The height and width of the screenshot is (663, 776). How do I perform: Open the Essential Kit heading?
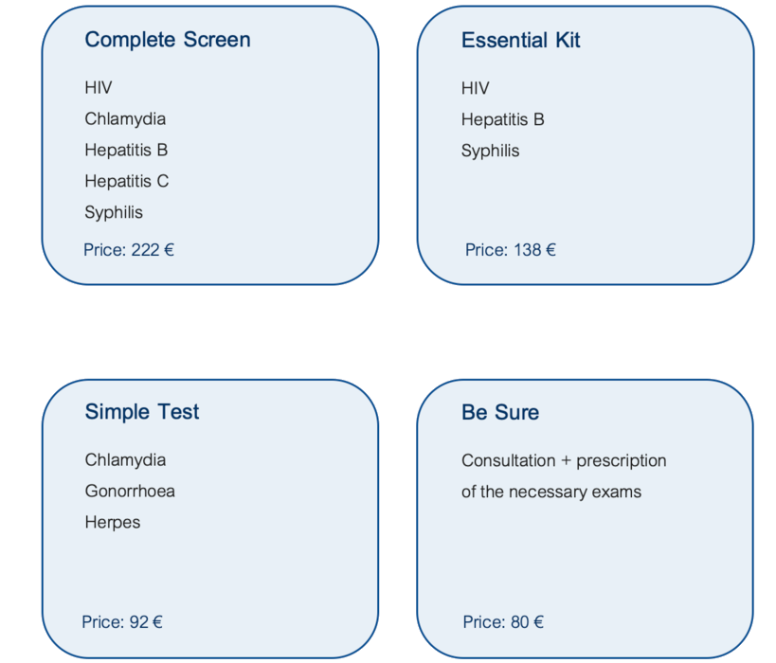pos(520,40)
